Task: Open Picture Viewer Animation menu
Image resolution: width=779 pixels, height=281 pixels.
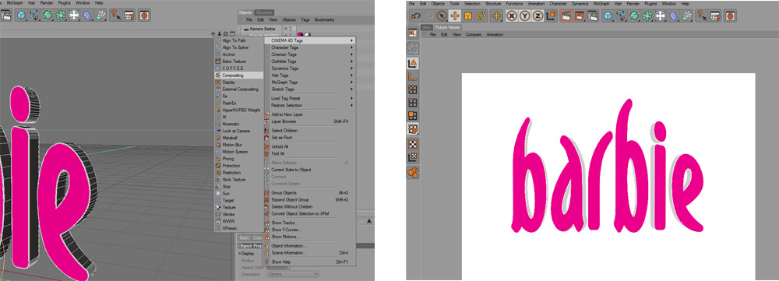Action: click(x=495, y=35)
